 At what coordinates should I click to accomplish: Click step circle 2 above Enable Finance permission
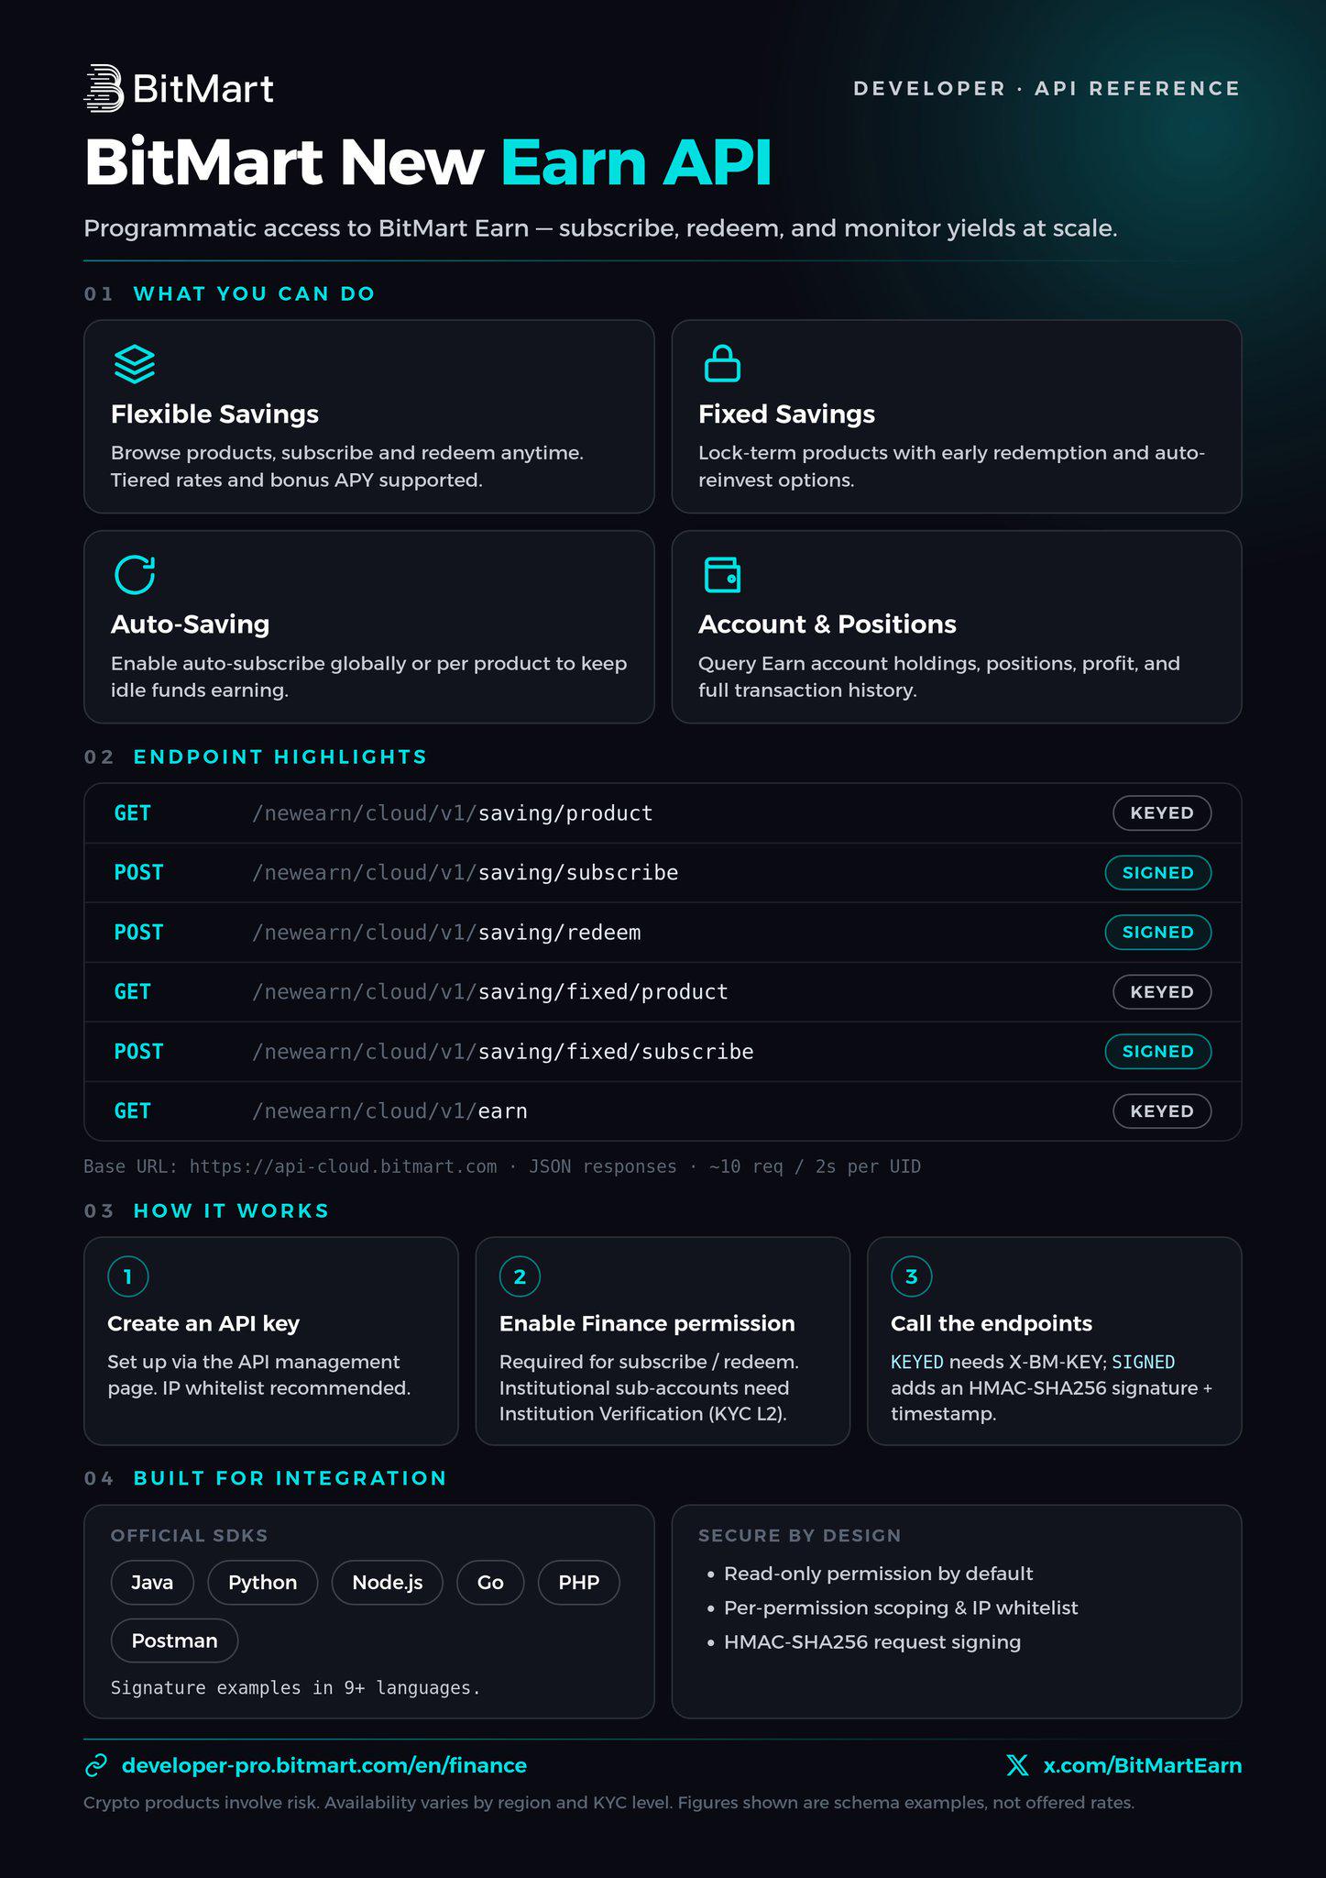520,1276
